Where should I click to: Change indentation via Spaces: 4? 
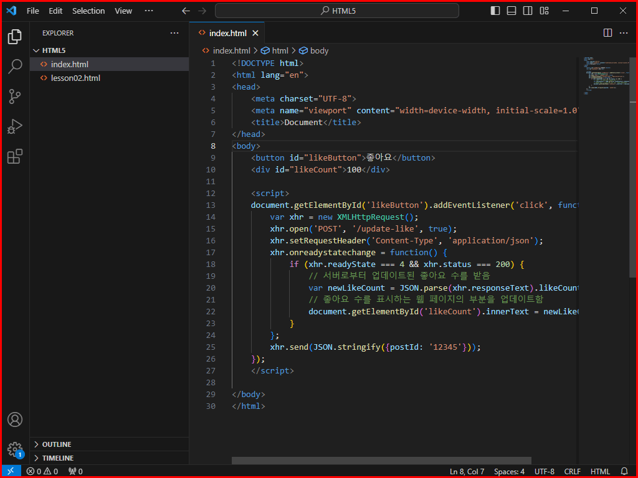point(509,472)
